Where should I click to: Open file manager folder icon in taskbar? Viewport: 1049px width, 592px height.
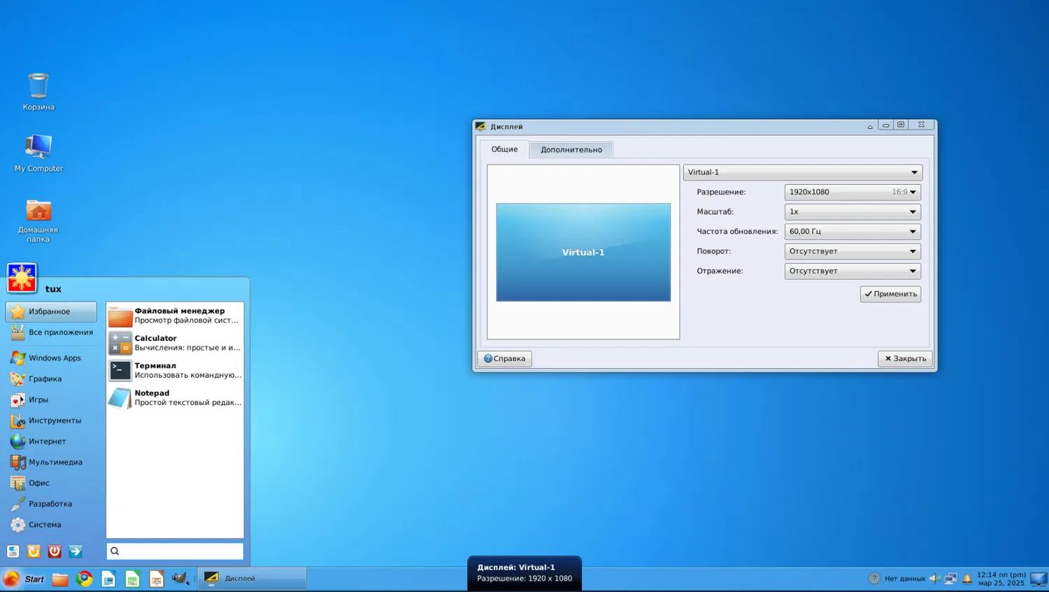(x=60, y=579)
